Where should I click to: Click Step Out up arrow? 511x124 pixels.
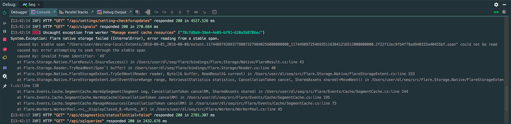188,12
